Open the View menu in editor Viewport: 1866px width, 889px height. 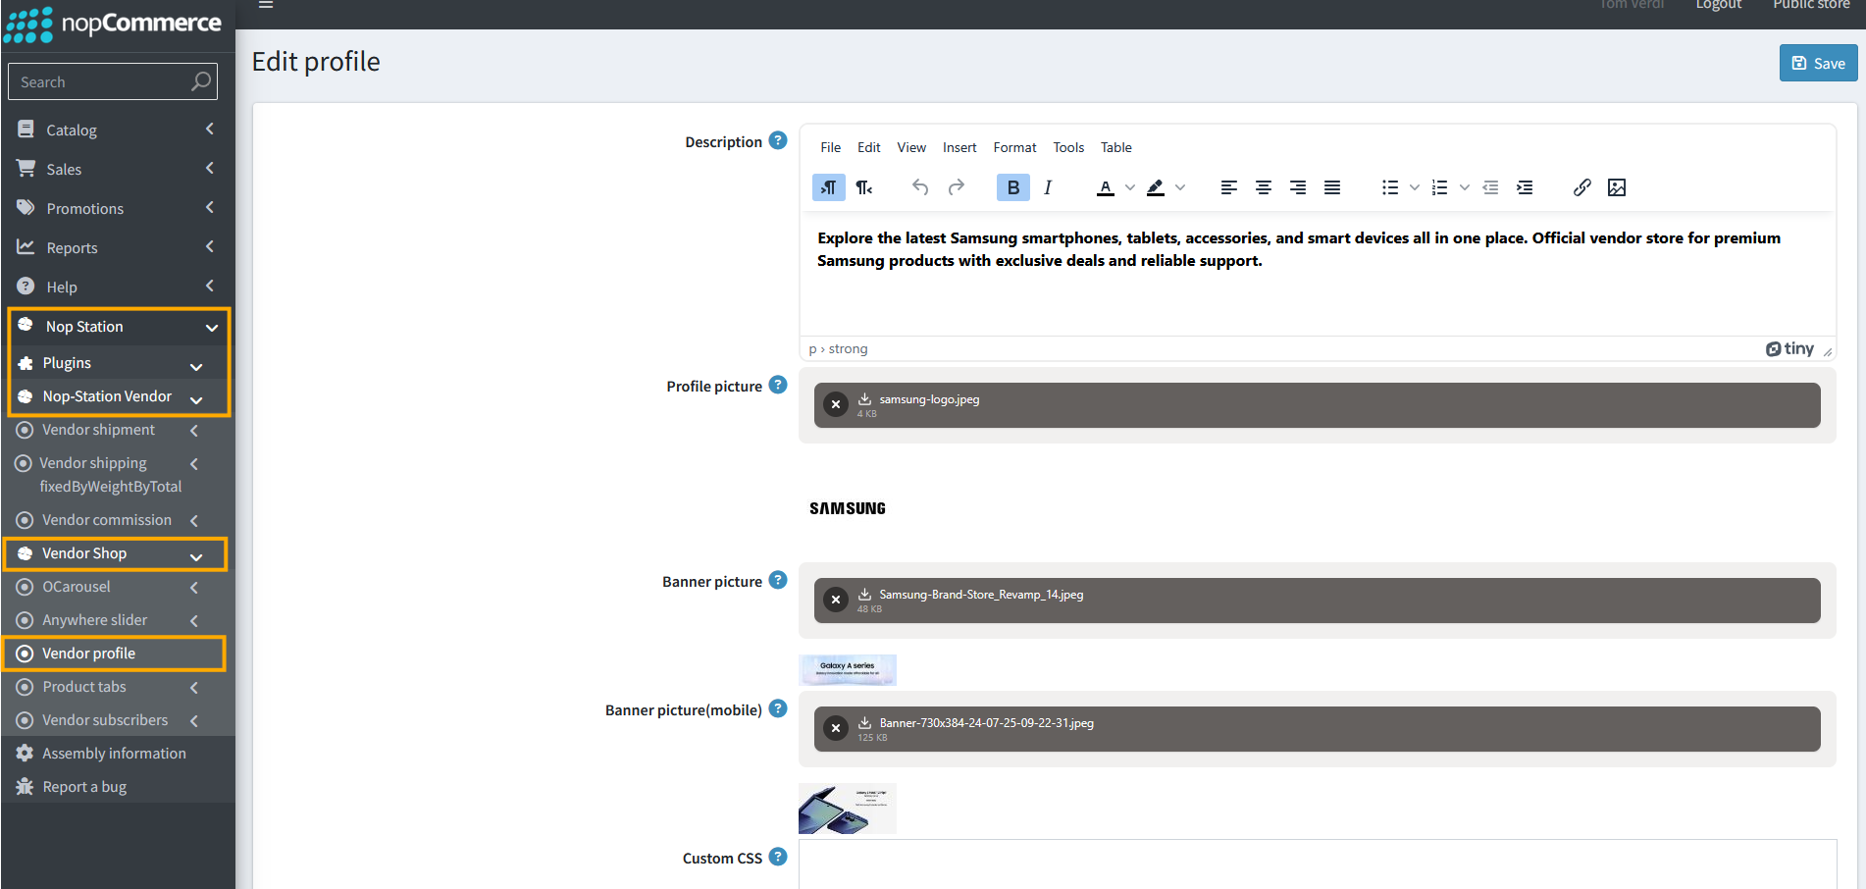point(911,147)
